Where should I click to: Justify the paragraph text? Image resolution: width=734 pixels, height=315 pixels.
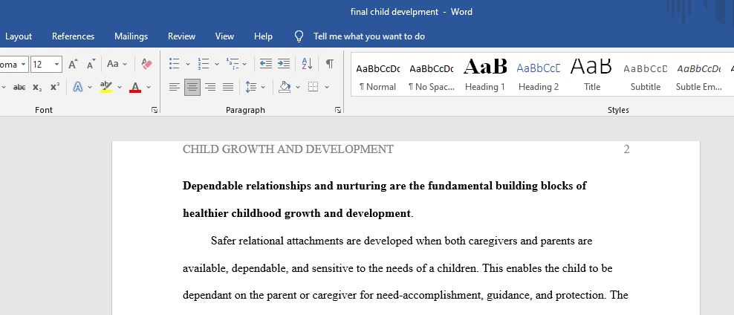(228, 87)
